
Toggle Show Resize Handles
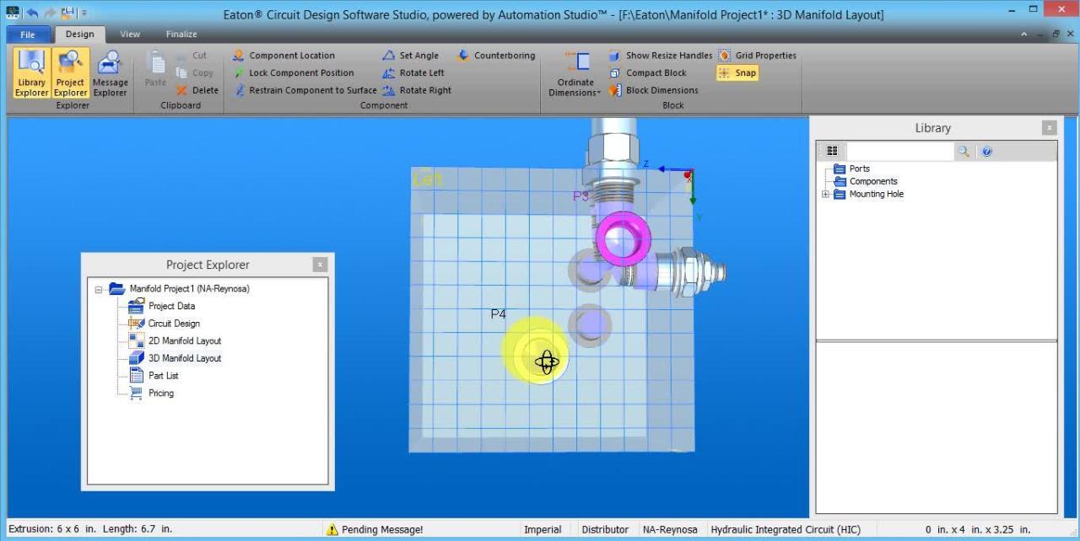click(x=660, y=56)
